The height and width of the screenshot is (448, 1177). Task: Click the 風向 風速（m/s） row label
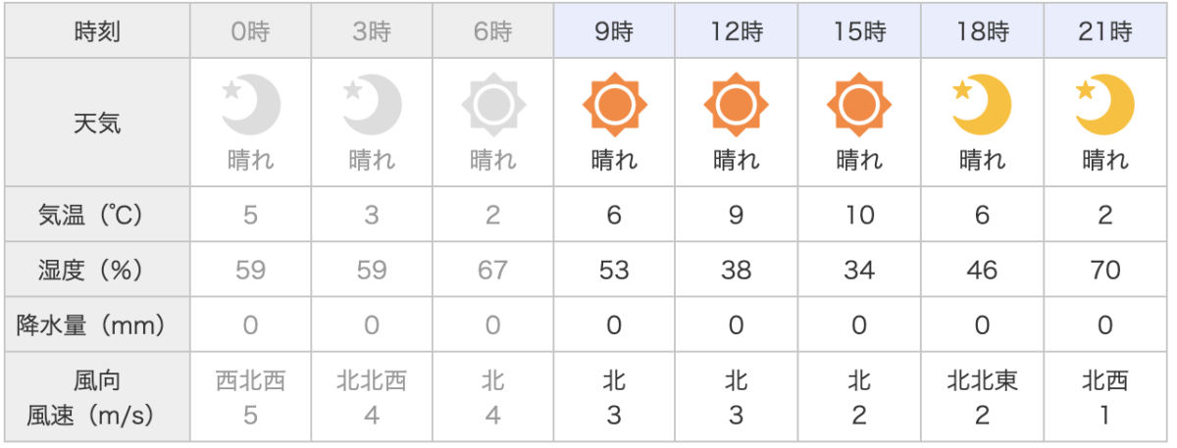[x=98, y=397]
